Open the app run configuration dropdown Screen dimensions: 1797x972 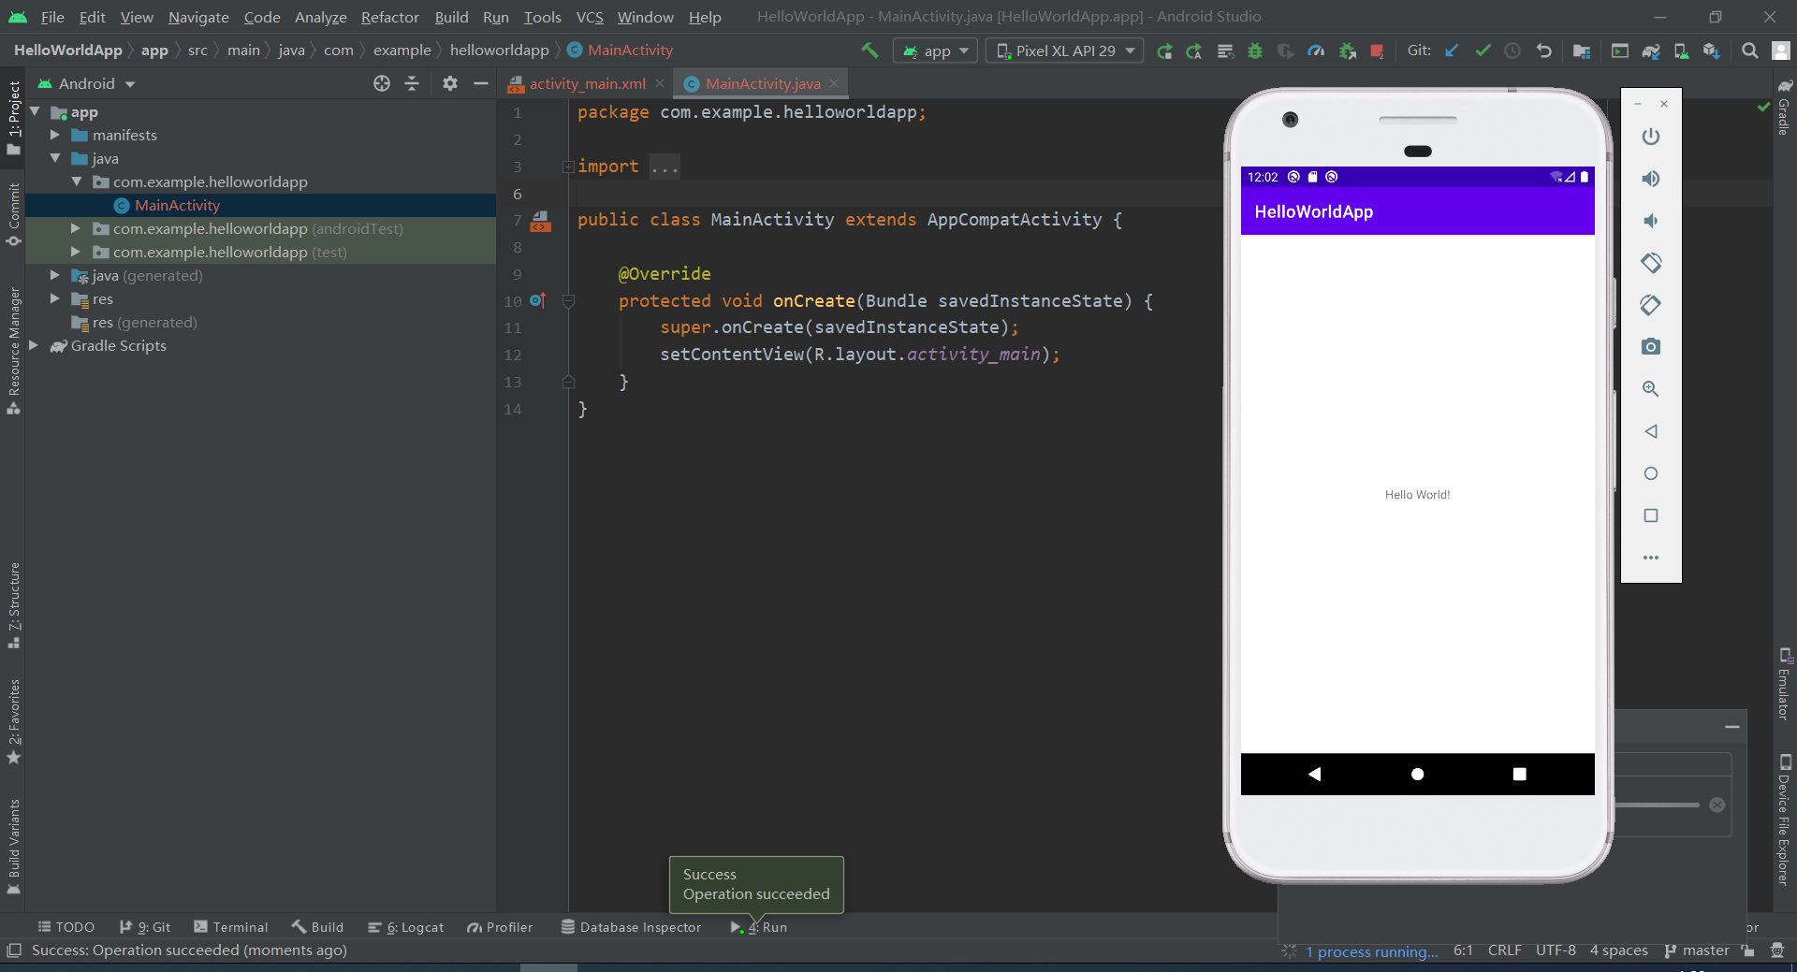point(935,51)
